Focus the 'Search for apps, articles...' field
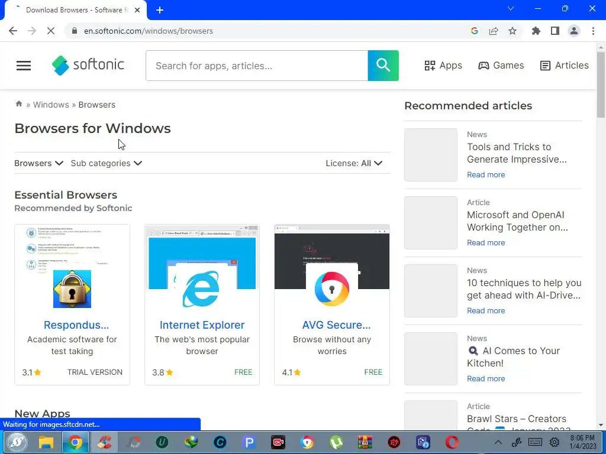This screenshot has height=454, width=606. [x=257, y=66]
